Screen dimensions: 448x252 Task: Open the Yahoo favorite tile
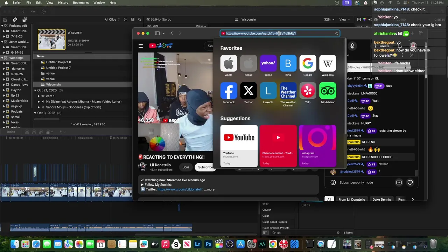[x=268, y=63]
